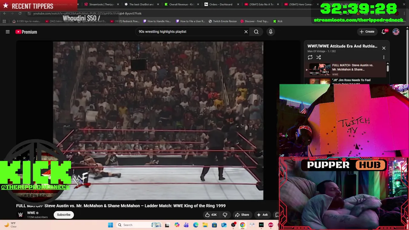Close the playlist panel
The width and height of the screenshot is (409, 230).
pos(384,48)
